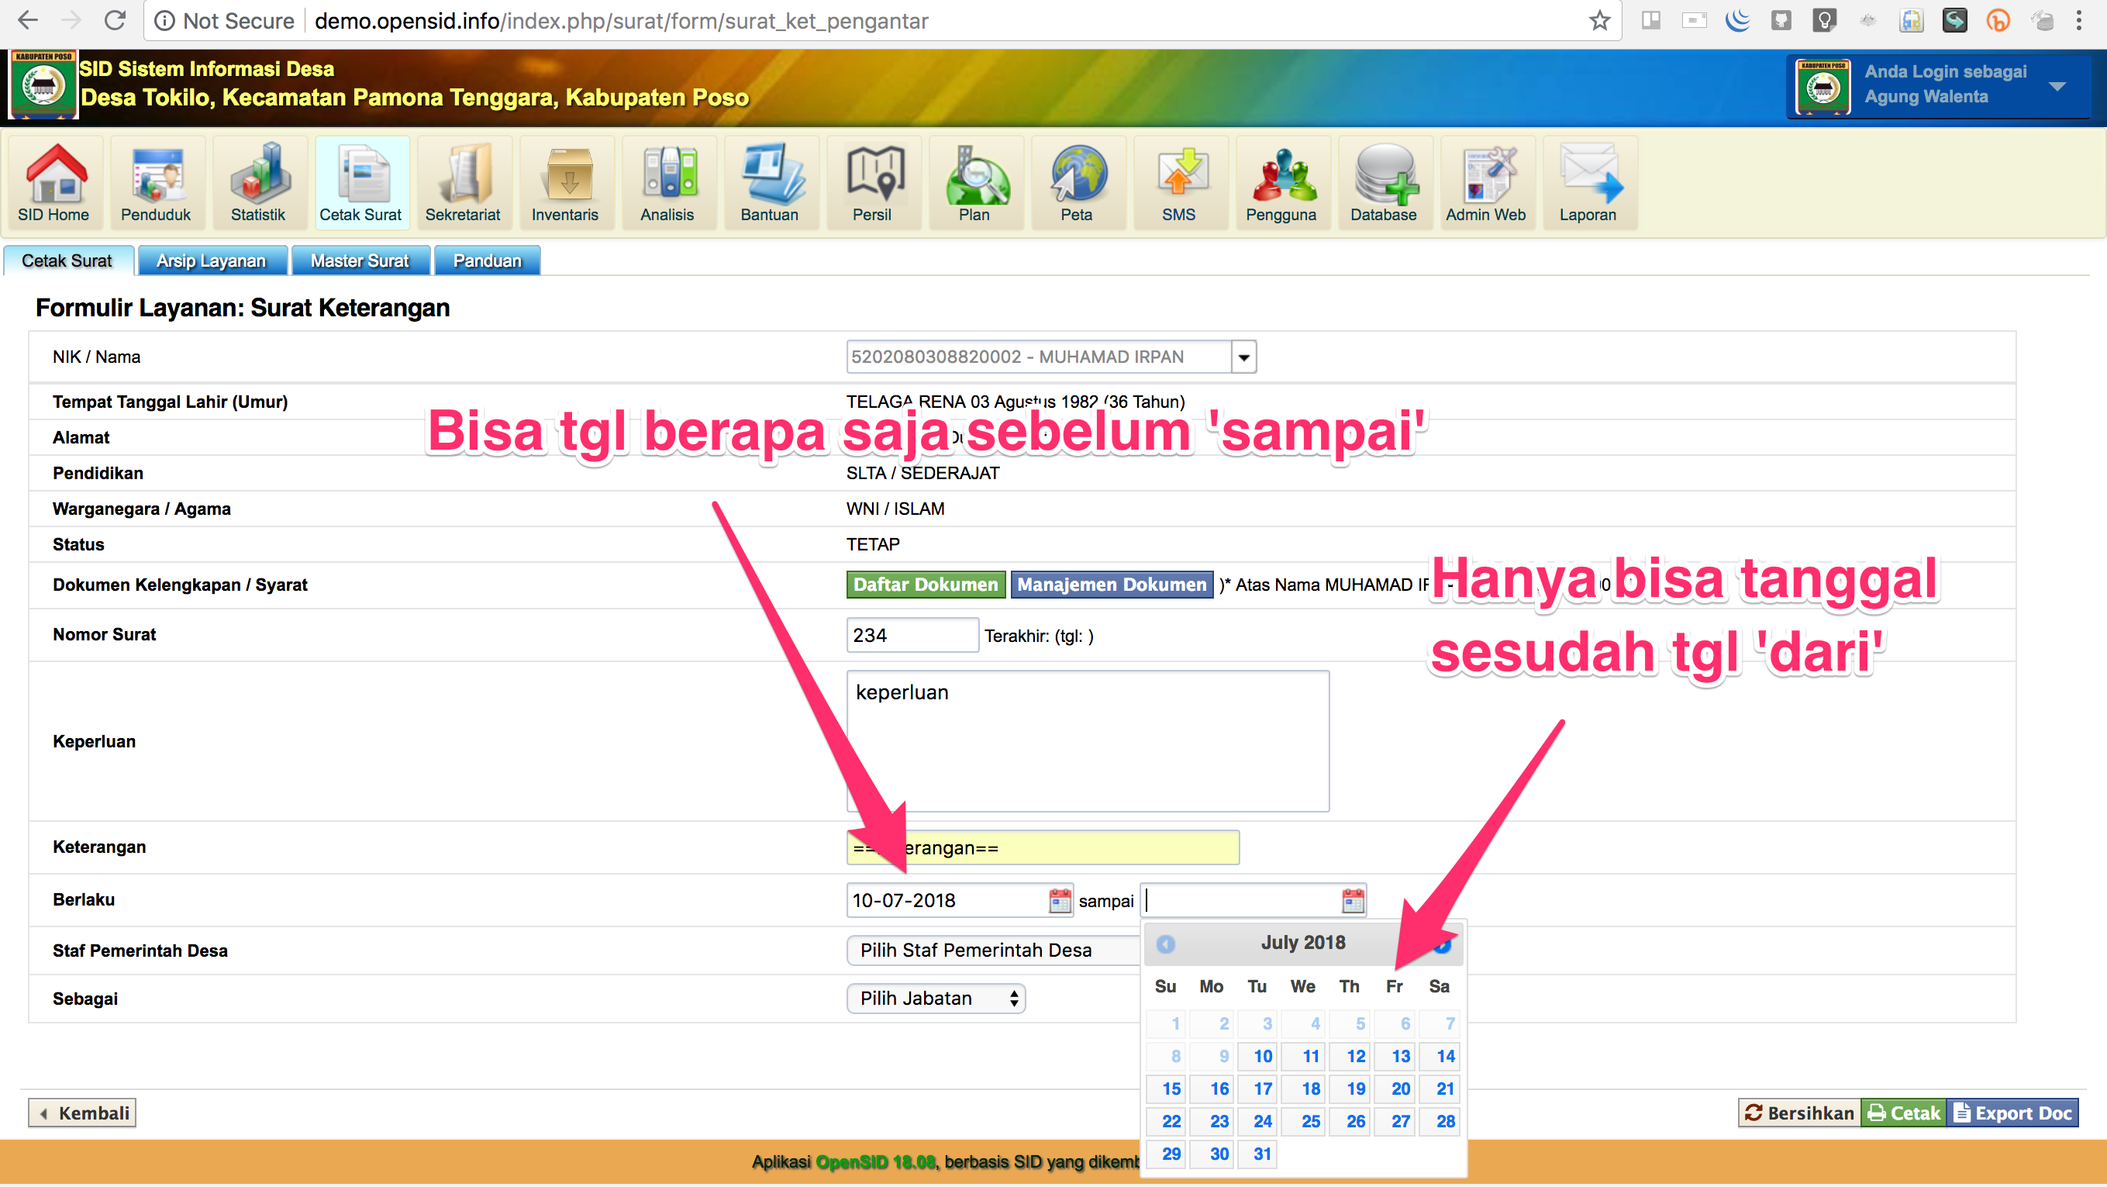Open the Sekretariat module
Viewport: 2107px width, 1187px height.
click(x=464, y=181)
